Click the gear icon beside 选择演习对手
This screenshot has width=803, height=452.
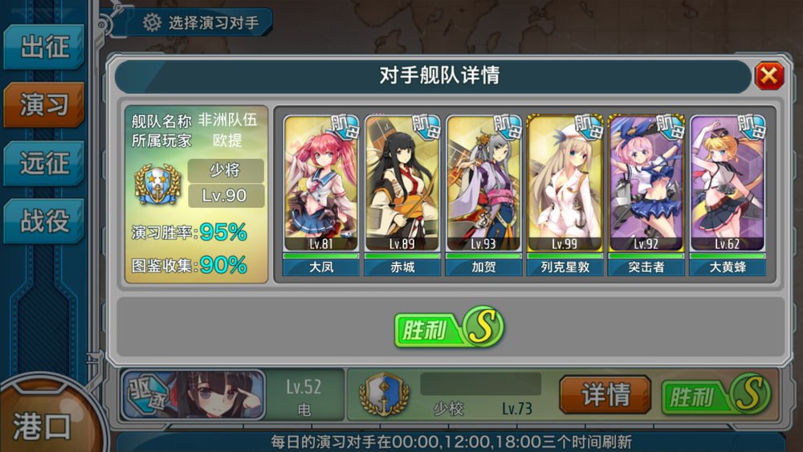tap(152, 22)
